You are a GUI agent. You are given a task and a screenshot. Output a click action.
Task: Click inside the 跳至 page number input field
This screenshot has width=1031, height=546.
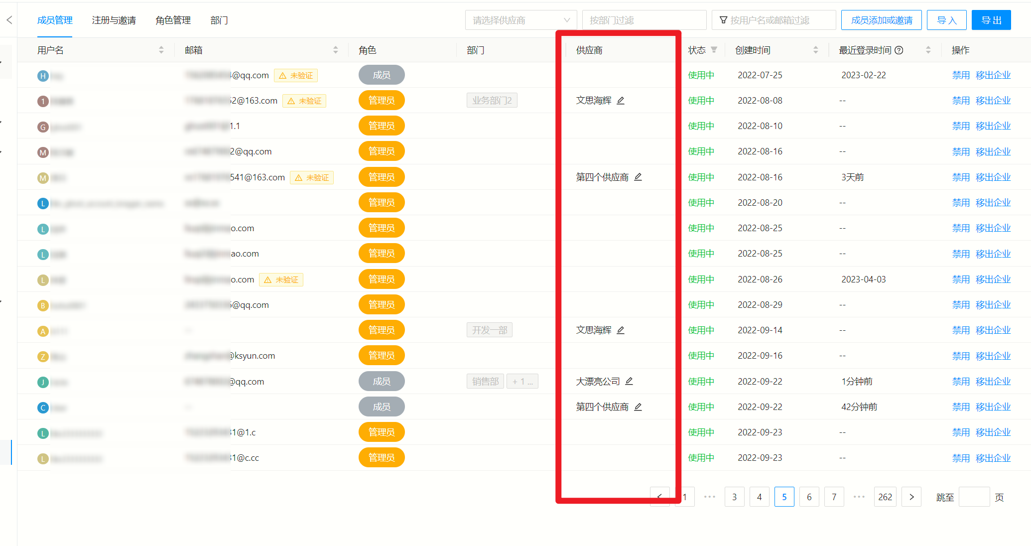(x=975, y=497)
